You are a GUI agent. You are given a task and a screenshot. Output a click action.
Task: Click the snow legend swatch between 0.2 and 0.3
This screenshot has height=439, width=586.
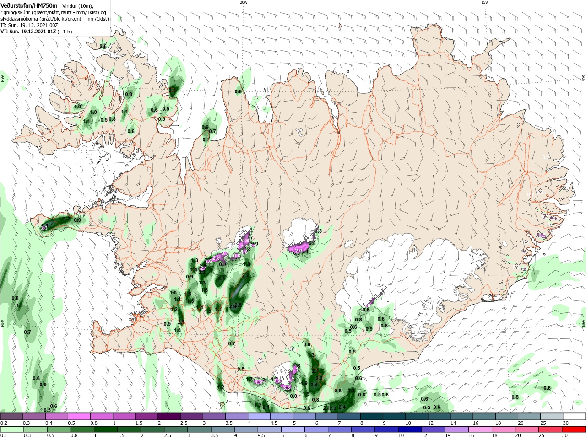click(11, 416)
